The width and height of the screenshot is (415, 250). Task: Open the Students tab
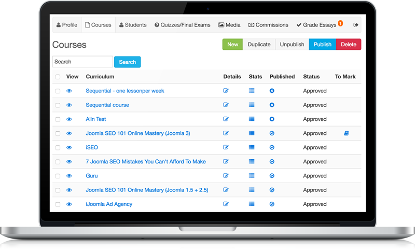pos(133,25)
